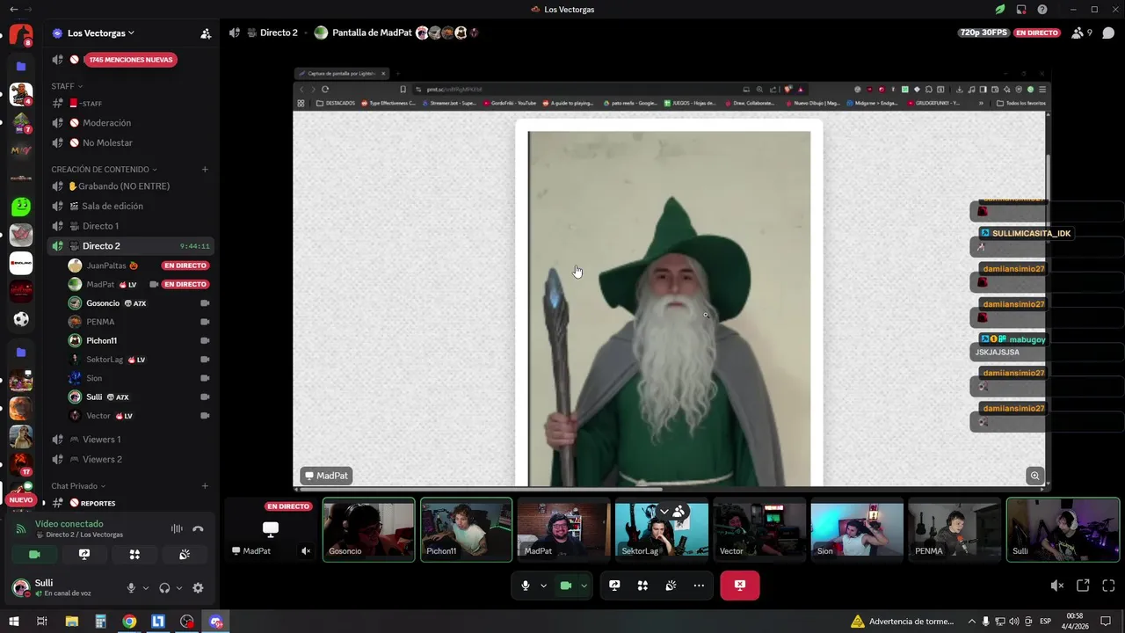Open chat bubble icon top right

pyautogui.click(x=1108, y=33)
